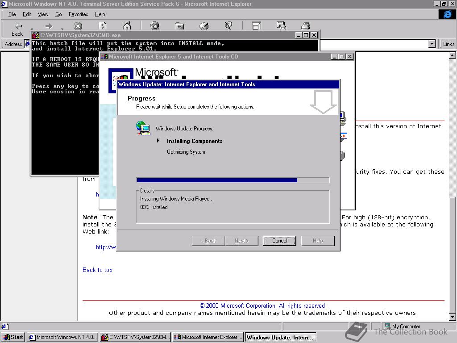Open the Search pane from the toolbar
This screenshot has width=457, height=343.
point(155,26)
